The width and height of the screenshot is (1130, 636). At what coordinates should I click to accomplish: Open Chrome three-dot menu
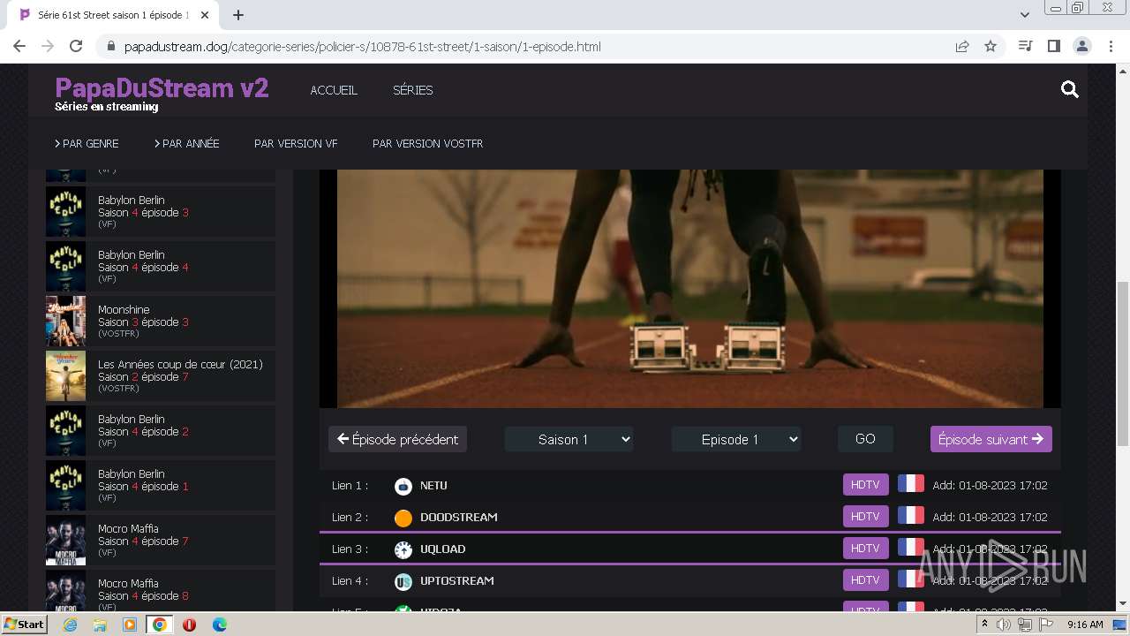(1111, 46)
